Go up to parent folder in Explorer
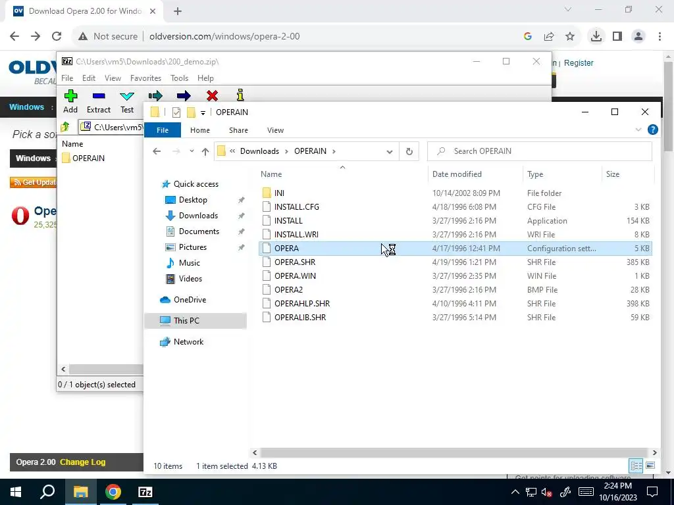 tap(205, 151)
